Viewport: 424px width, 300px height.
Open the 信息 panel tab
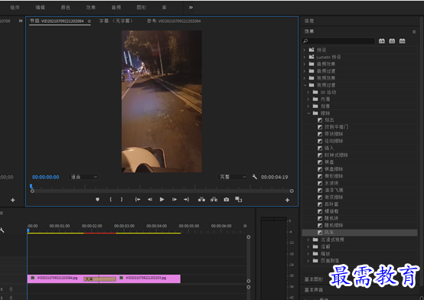point(309,21)
